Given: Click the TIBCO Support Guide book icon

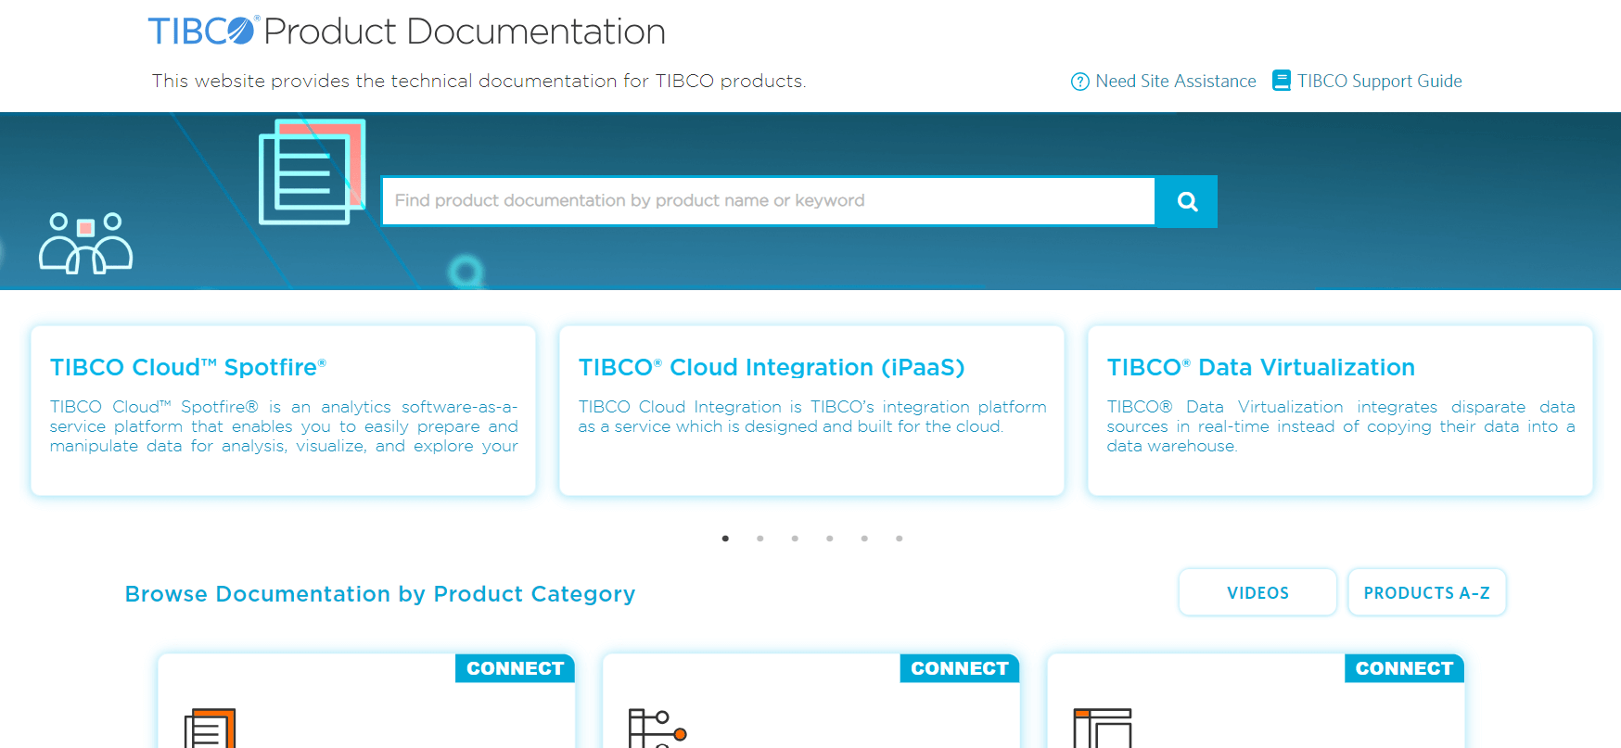Looking at the screenshot, I should [x=1282, y=81].
